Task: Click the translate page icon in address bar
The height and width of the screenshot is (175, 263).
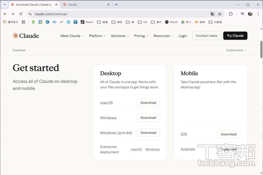Action: click(213, 14)
